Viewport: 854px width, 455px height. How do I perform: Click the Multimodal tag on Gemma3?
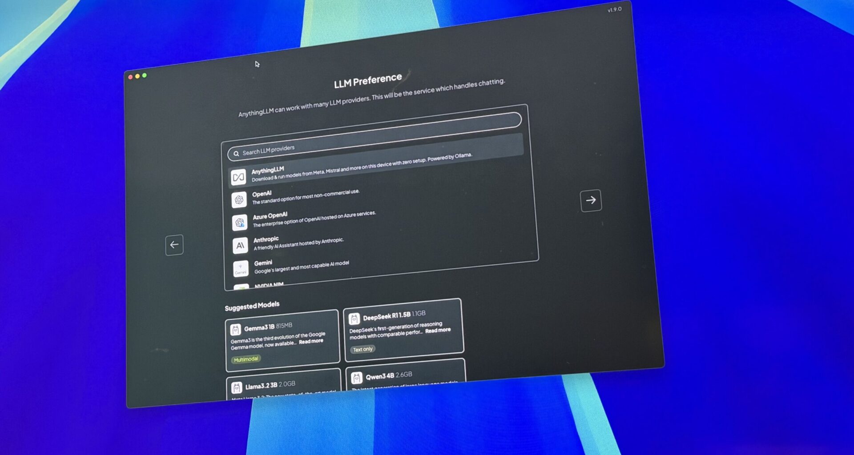tap(246, 359)
